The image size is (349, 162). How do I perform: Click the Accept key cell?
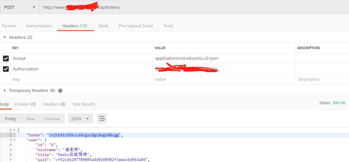82,58
